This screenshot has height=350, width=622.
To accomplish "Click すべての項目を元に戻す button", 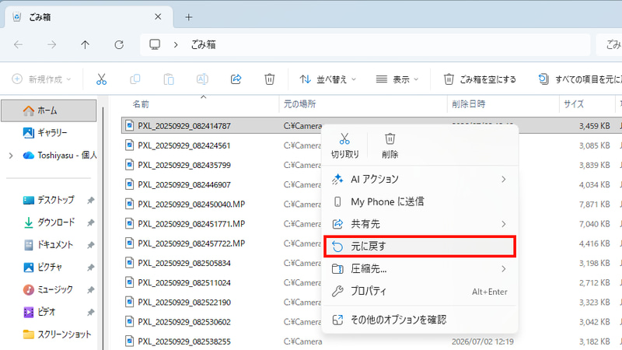I will 580,79.
